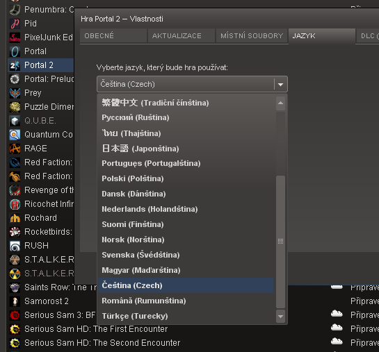Screen dimensions: 379x352
Task: Click cloud icon in Second Encounter row
Action: coord(337,341)
